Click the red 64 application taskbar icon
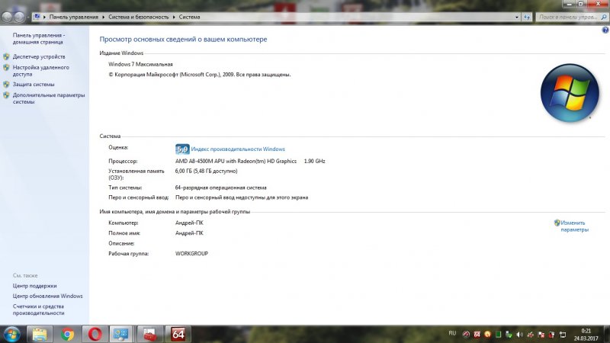Image resolution: width=610 pixels, height=343 pixels. point(178,334)
